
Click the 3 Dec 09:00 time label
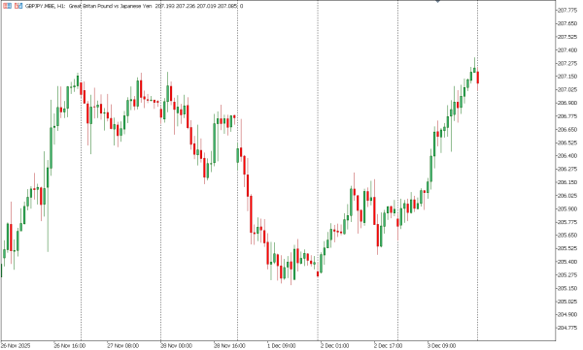tap(441, 346)
